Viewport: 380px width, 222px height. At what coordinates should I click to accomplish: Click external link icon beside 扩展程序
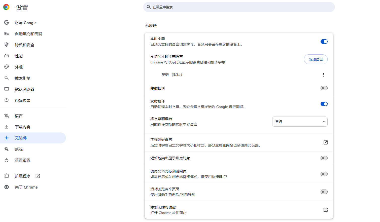click(38, 176)
